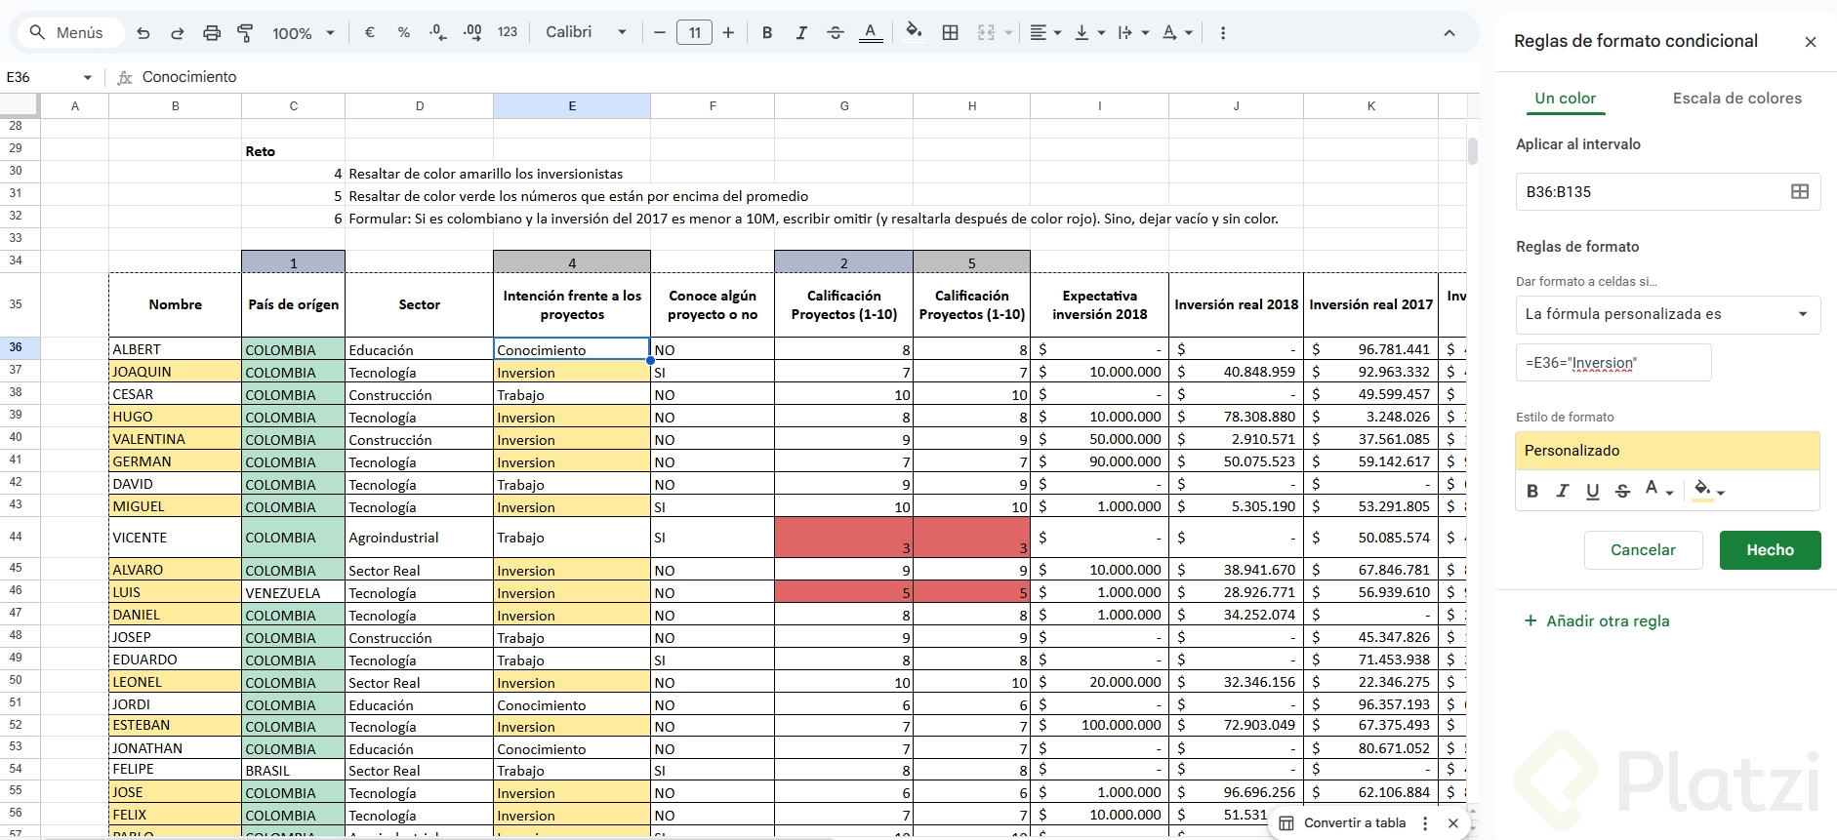Open the borders tool in toolbar
This screenshot has width=1837, height=840.
click(x=950, y=33)
